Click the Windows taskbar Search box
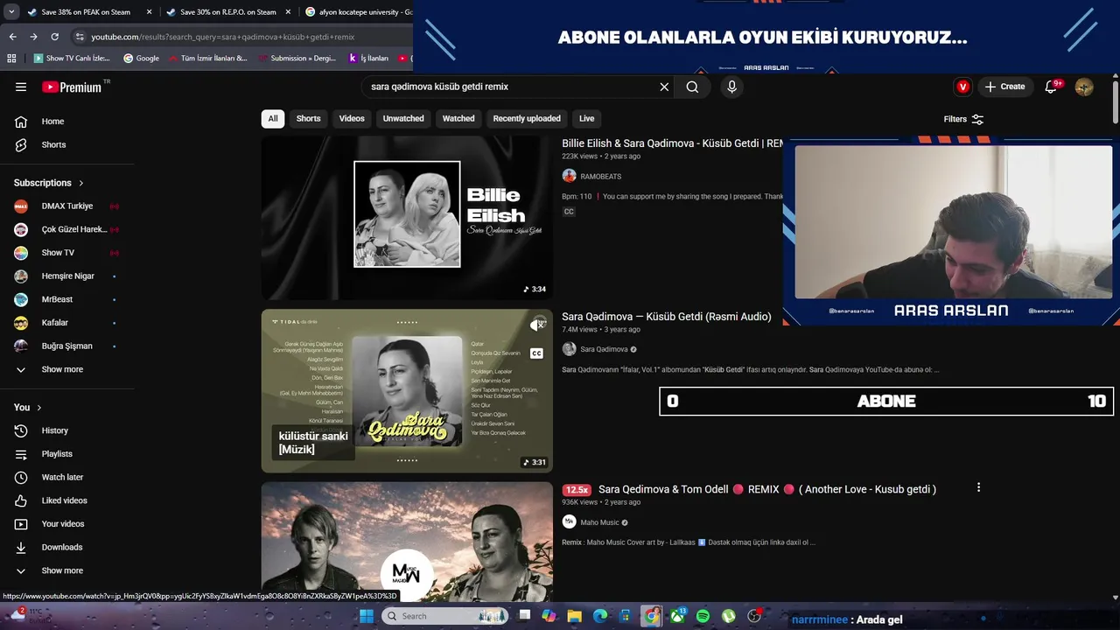 (444, 616)
